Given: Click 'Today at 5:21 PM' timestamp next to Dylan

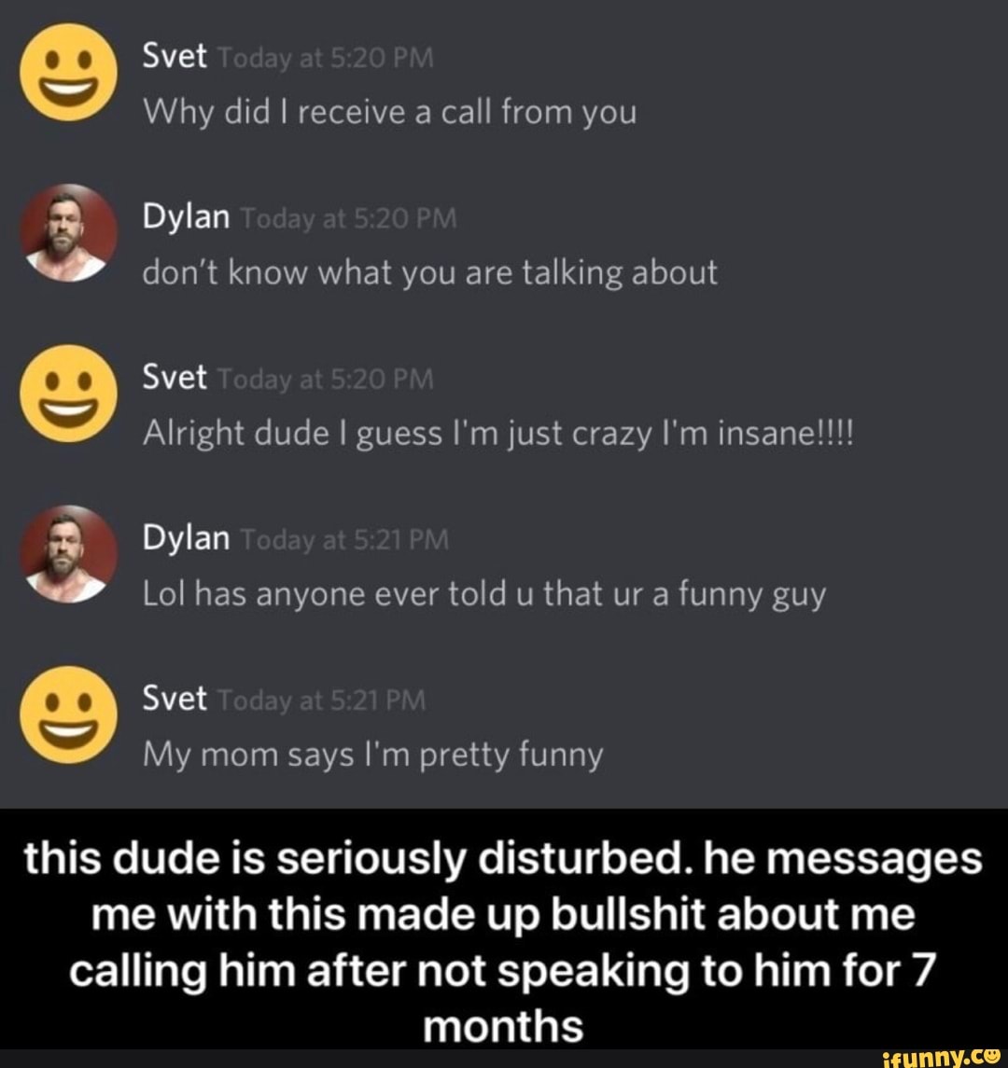Looking at the screenshot, I should [344, 541].
